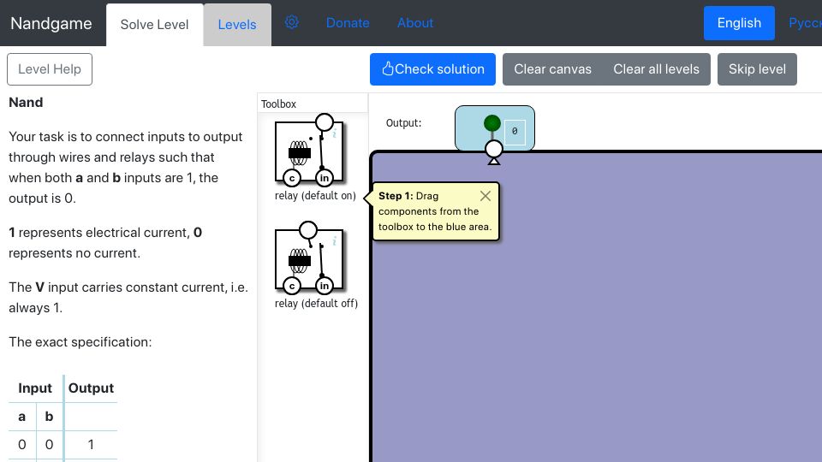Select the relay (default on) component
The height and width of the screenshot is (462, 822).
point(309,152)
